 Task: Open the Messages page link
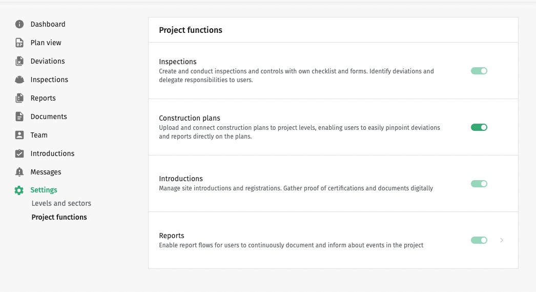point(46,172)
